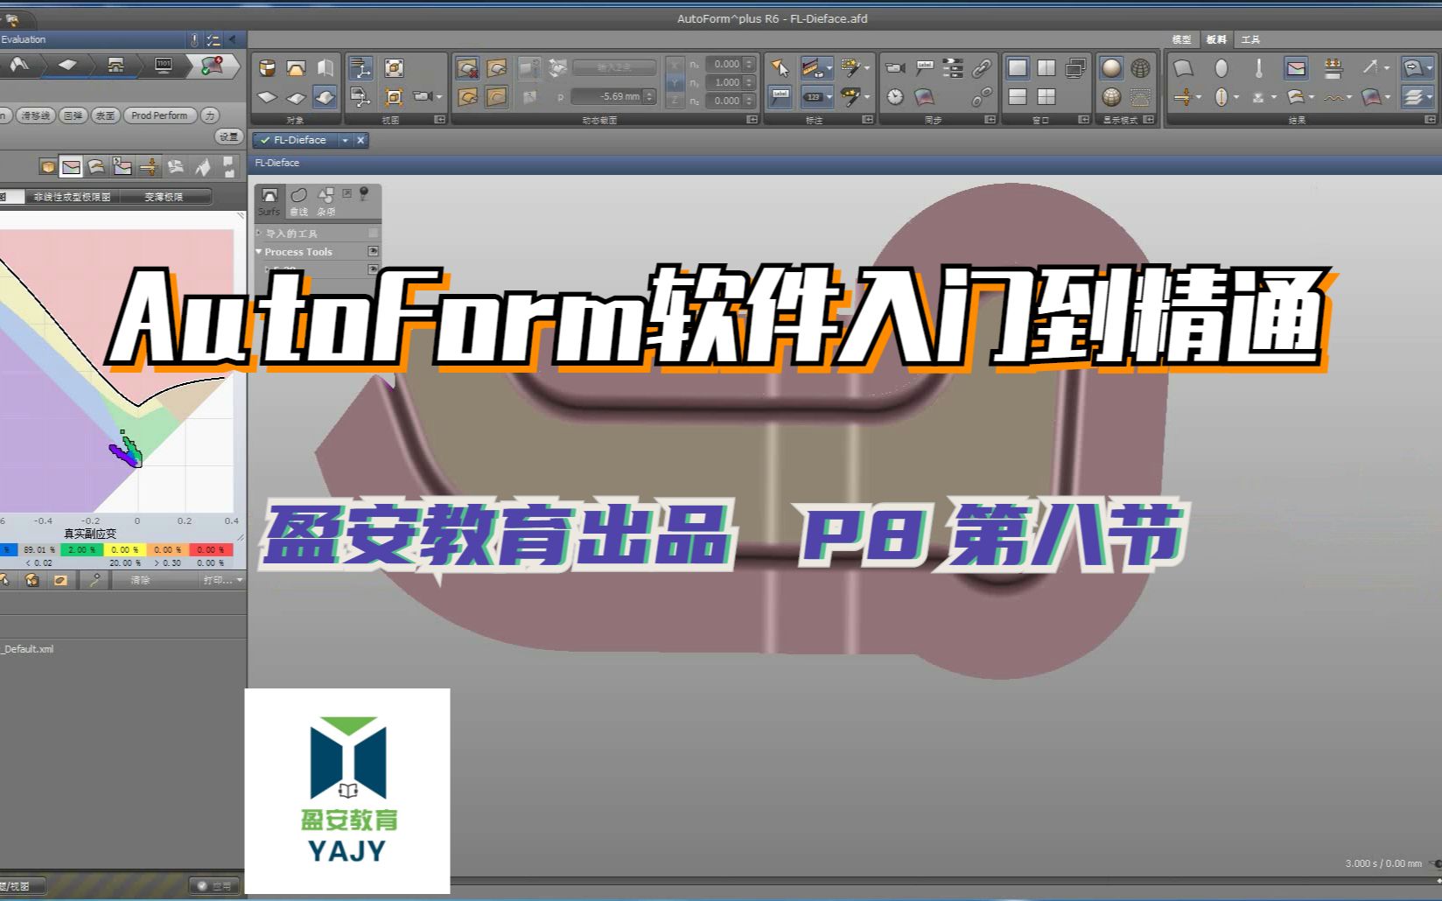
Task: Open dropdown arrow on FL-Dieface tab
Action: pyautogui.click(x=345, y=140)
